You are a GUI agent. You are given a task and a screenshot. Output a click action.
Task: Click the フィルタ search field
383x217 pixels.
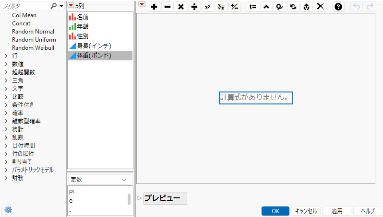[x=25, y=6]
